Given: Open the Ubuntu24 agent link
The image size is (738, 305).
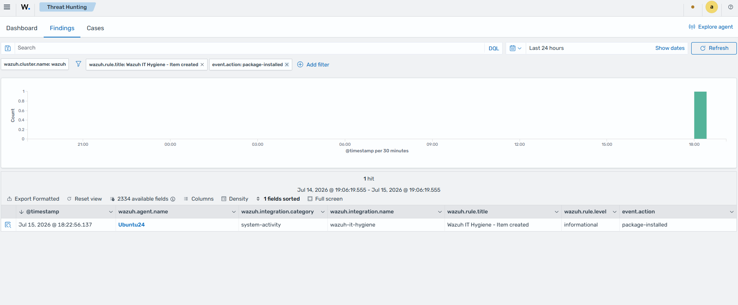Looking at the screenshot, I should (x=131, y=225).
